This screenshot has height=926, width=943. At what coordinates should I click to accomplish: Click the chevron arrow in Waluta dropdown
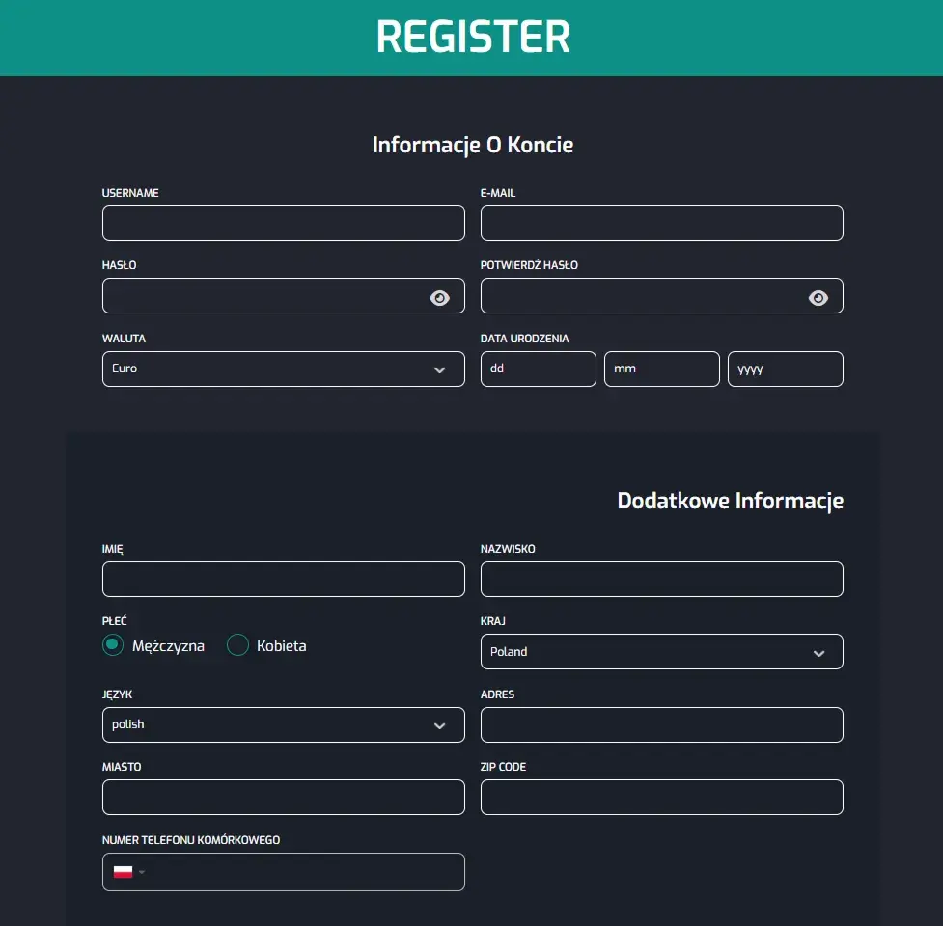(439, 370)
